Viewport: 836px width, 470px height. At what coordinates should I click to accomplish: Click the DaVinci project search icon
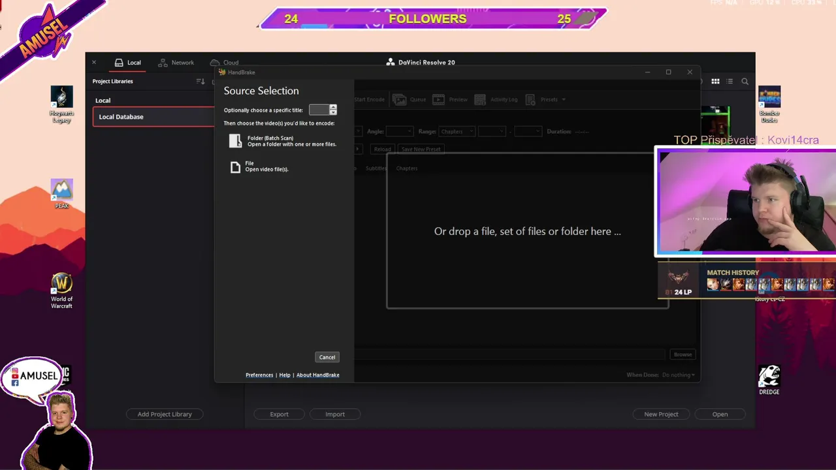745,82
